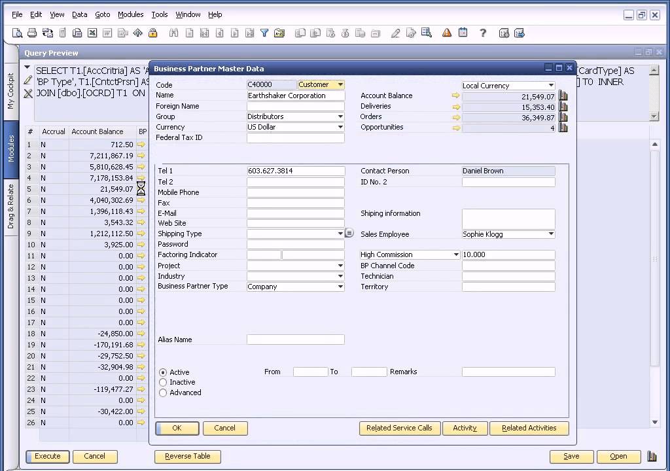Image resolution: width=670 pixels, height=471 pixels.
Task: Click the Related Activities button
Action: pyautogui.click(x=529, y=428)
